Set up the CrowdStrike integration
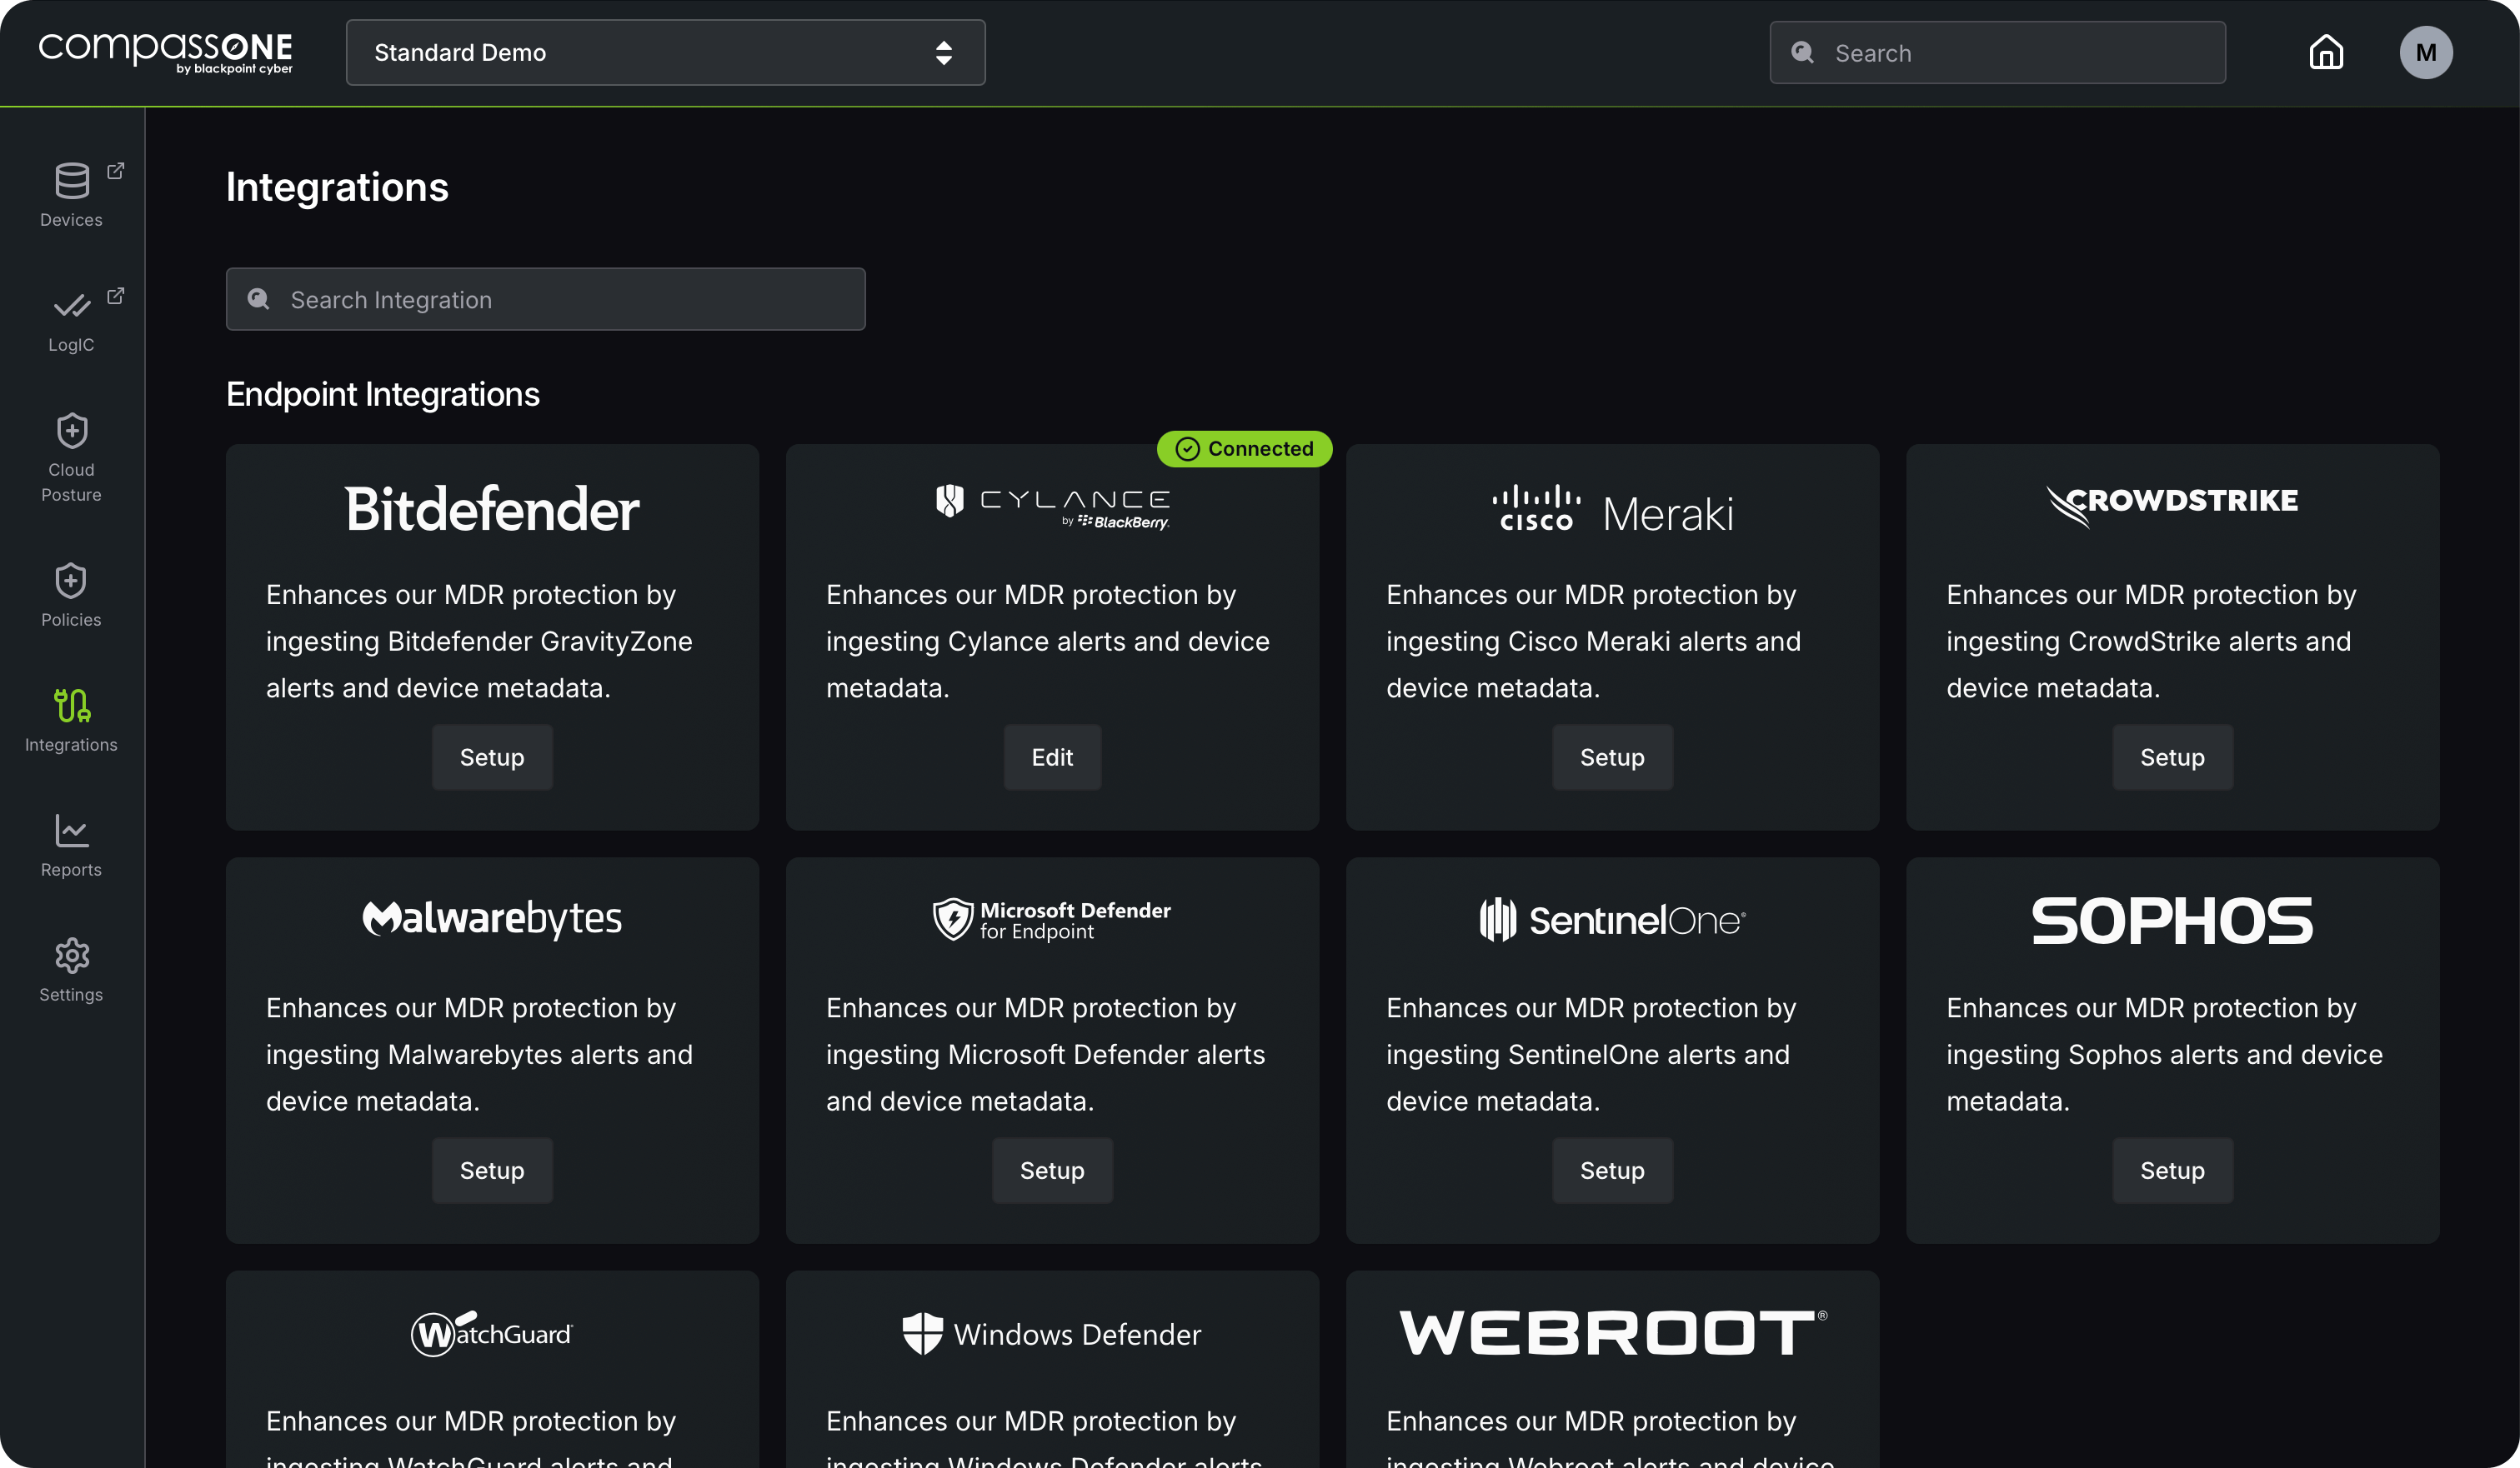This screenshot has width=2520, height=1468. pos(2172,757)
